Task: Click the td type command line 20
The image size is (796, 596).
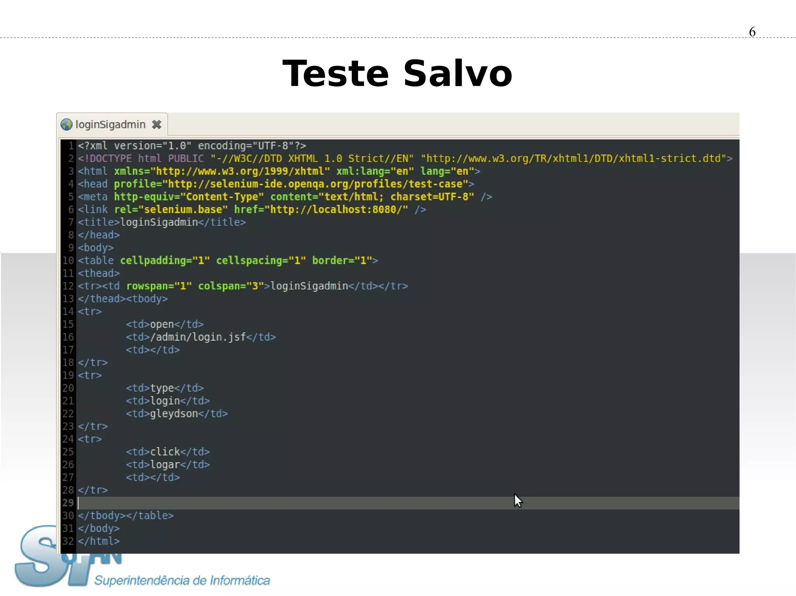Action: pyautogui.click(x=165, y=388)
